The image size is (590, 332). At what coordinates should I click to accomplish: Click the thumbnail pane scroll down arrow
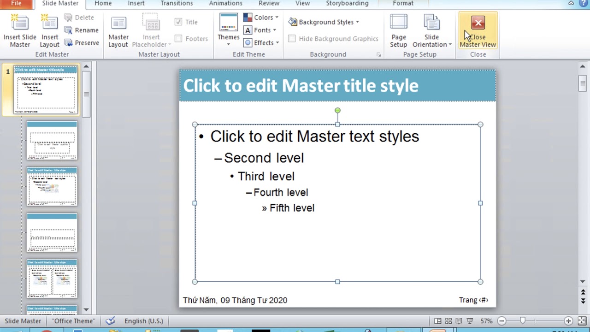pos(86,310)
